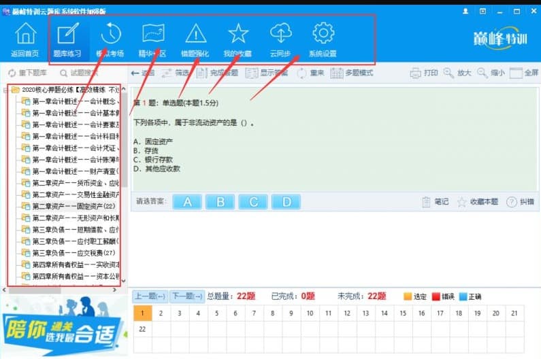The image size is (541, 359).
Task: Click user account icon in title bar
Action: pyautogui.click(x=465, y=11)
